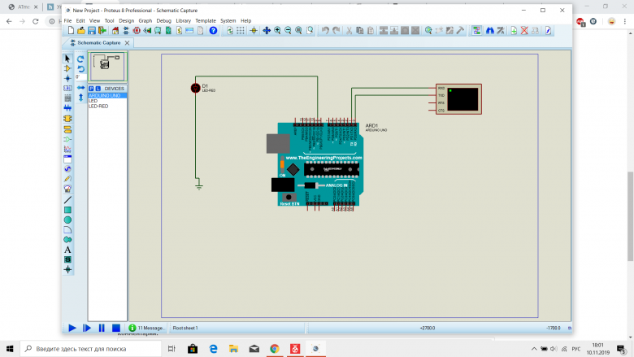Open File Explorer from the taskbar

(233, 349)
